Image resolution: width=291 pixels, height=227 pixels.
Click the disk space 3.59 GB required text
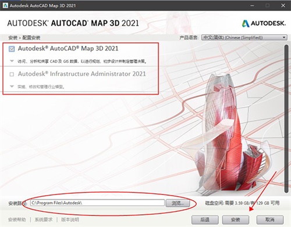(x=243, y=203)
